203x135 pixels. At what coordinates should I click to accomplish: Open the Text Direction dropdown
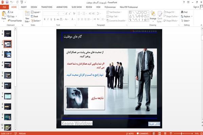tap(114, 12)
